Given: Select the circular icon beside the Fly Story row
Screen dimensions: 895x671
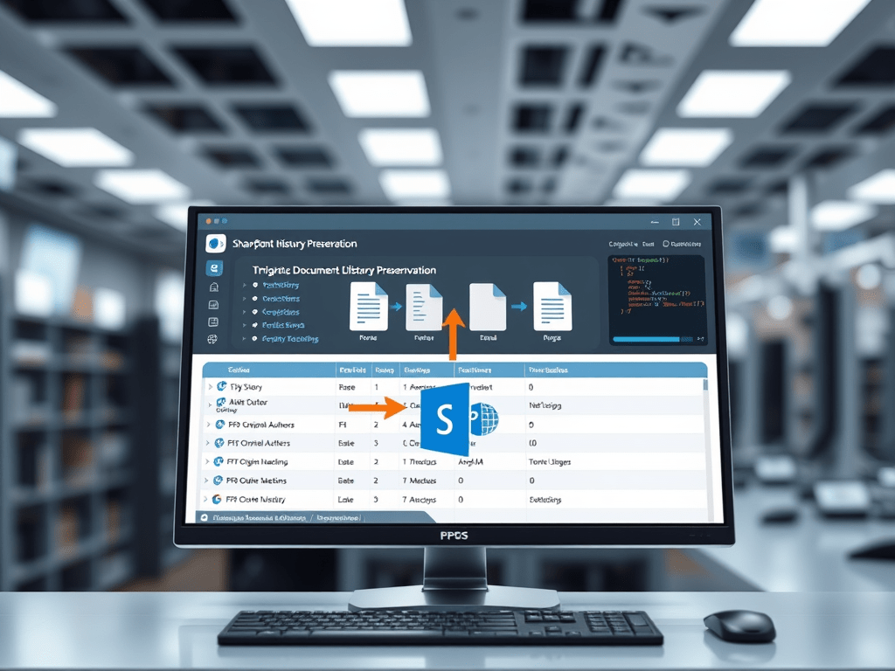Looking at the screenshot, I should click(x=222, y=387).
